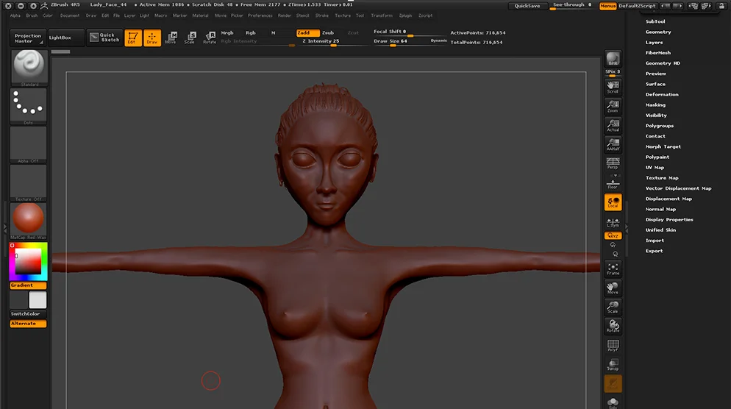Screen dimensions: 731x409
Task: Open Projection Master
Action: click(27, 38)
